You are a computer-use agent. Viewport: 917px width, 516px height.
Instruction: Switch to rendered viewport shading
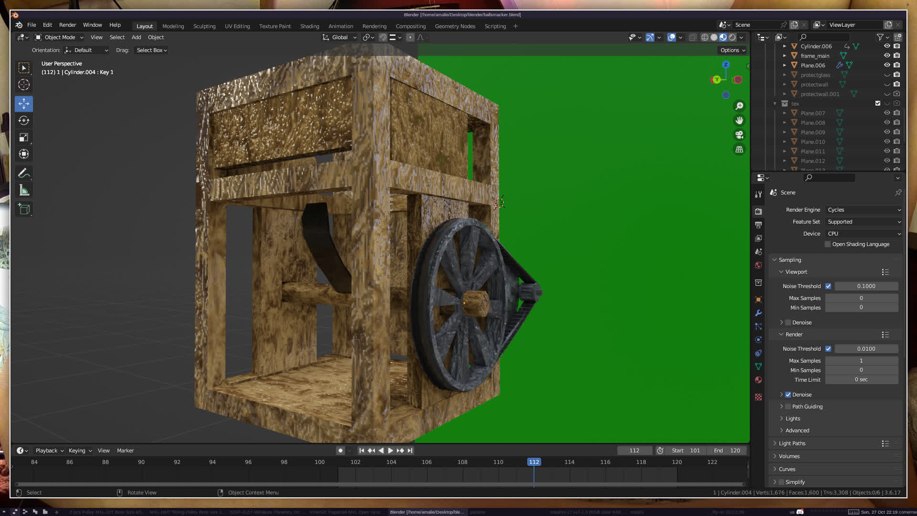[732, 37]
